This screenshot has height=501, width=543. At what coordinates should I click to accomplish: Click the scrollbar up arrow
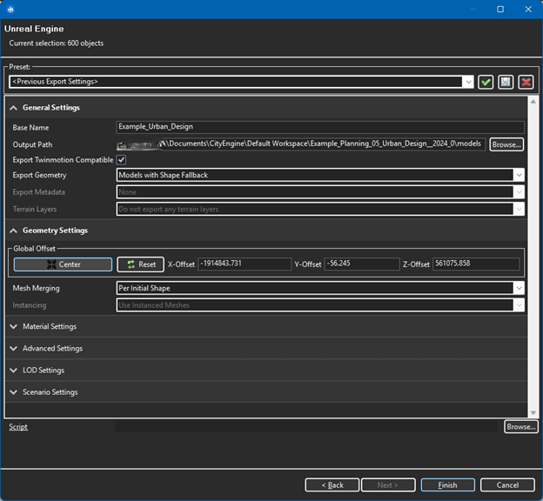(533, 101)
